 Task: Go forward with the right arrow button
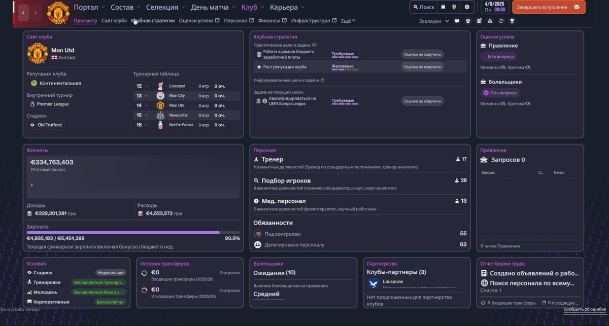click(x=36, y=13)
